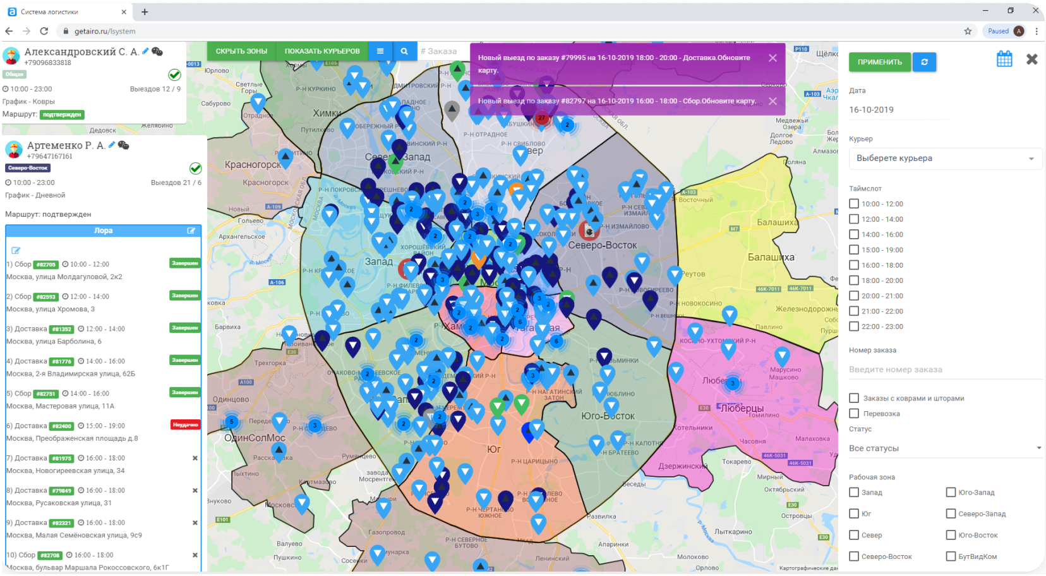
Task: Click the red cluster marker labeled 27
Action: coord(541,117)
